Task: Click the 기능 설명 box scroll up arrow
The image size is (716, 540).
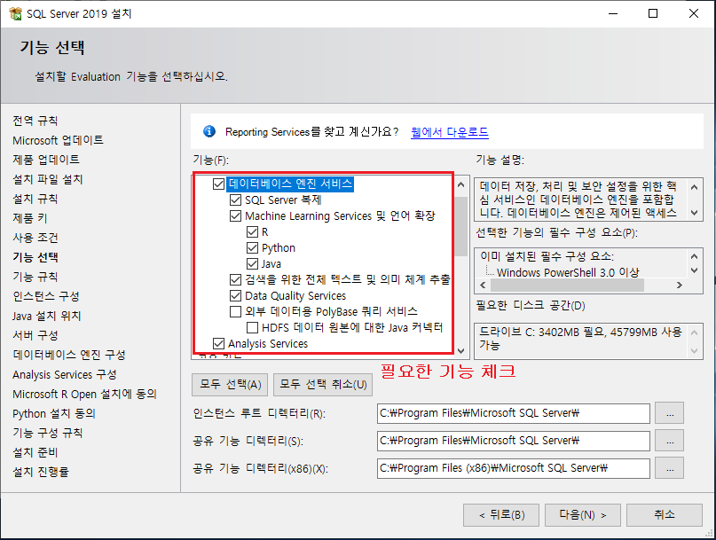Action: pyautogui.click(x=694, y=187)
